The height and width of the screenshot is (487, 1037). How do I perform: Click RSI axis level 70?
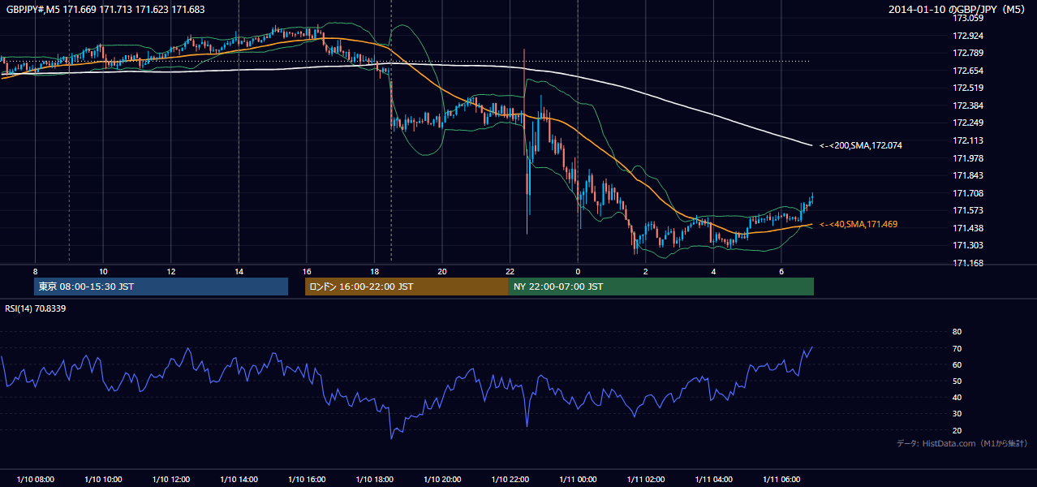(957, 348)
